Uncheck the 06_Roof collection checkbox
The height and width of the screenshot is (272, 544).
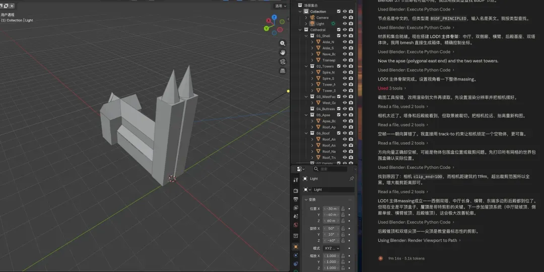(x=338, y=133)
